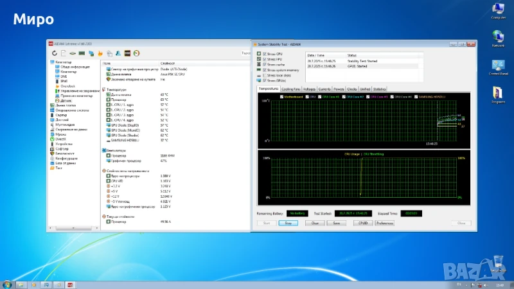Viewport: 514px width, 289px height.
Task: Open the Statistics tab
Action: coord(380,89)
